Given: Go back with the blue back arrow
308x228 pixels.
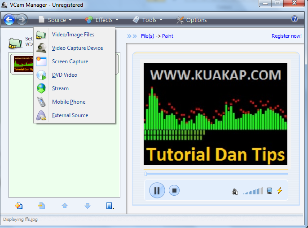Looking at the screenshot, I should pyautogui.click(x=9, y=19).
